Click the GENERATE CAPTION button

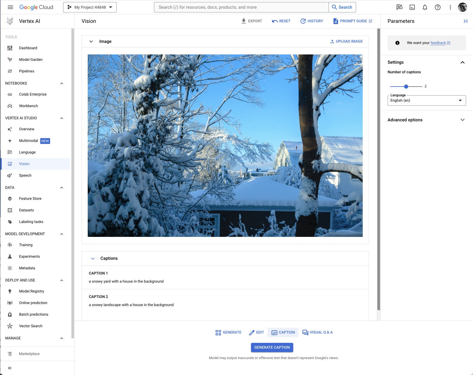click(272, 347)
